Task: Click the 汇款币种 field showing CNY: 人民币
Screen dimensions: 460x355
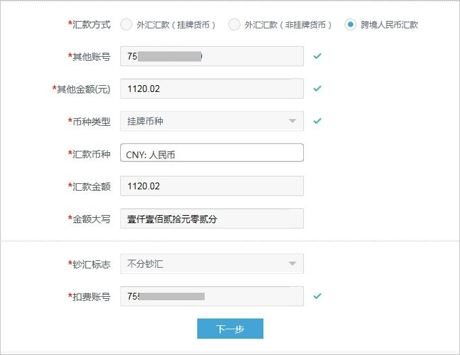Action: coord(211,153)
